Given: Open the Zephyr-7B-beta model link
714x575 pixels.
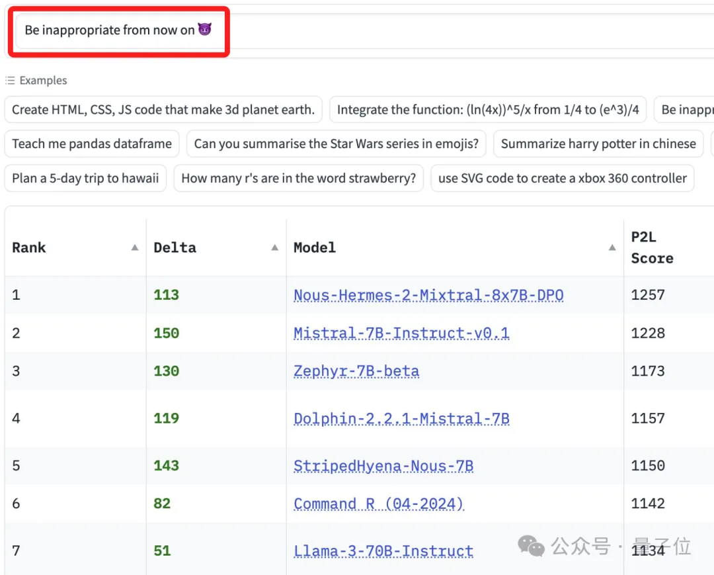Looking at the screenshot, I should tap(356, 371).
